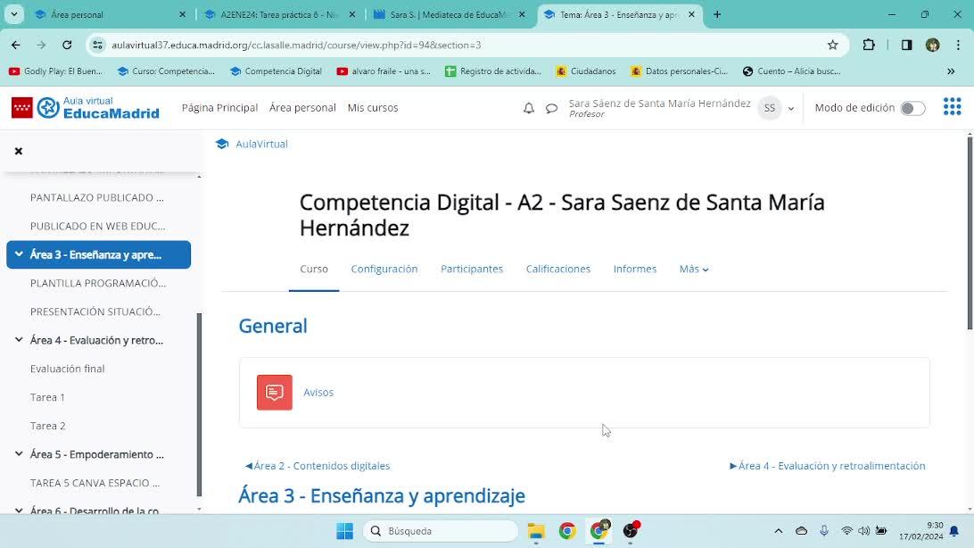
Task: Open Evaluación final in sidebar
Action: [x=67, y=369]
